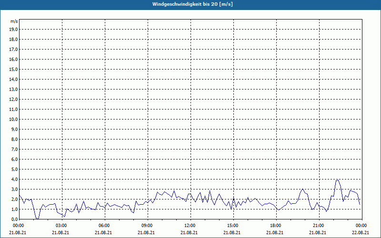Pick the '21.08.21' date under 09:00

click(x=146, y=232)
